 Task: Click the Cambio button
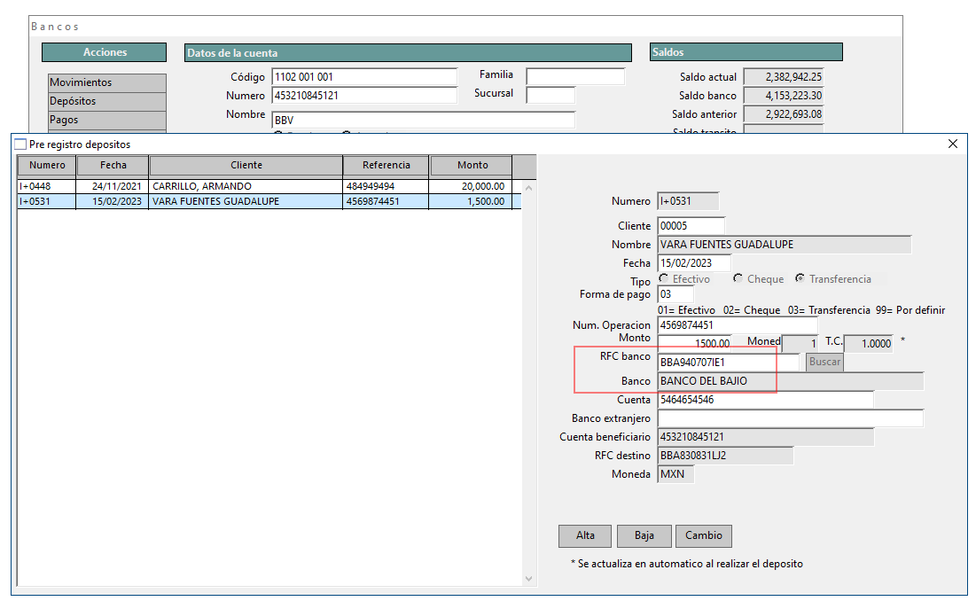(704, 535)
